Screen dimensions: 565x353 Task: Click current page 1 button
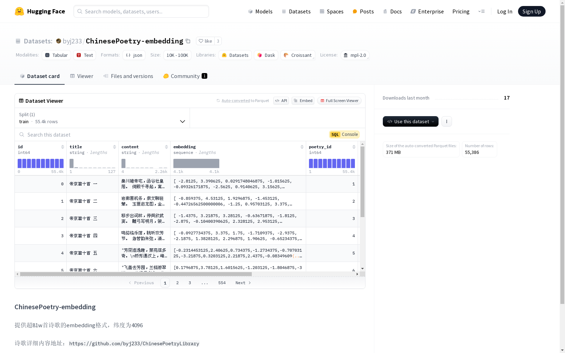(165, 283)
